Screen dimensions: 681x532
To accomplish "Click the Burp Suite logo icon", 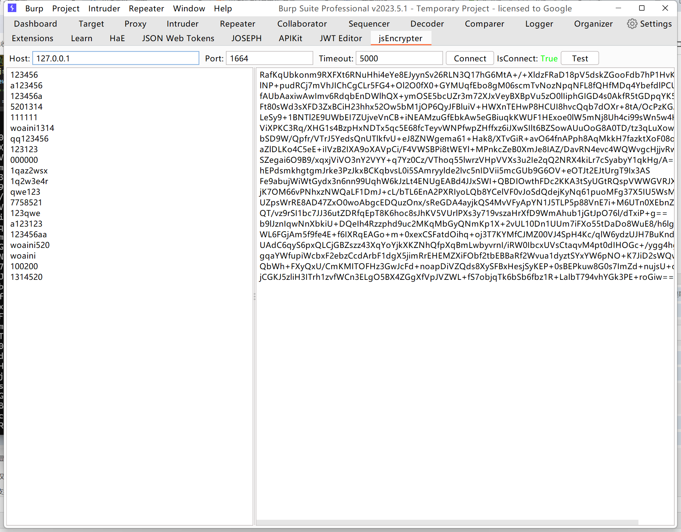I will pyautogui.click(x=12, y=8).
